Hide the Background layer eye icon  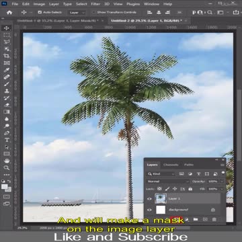(149, 210)
